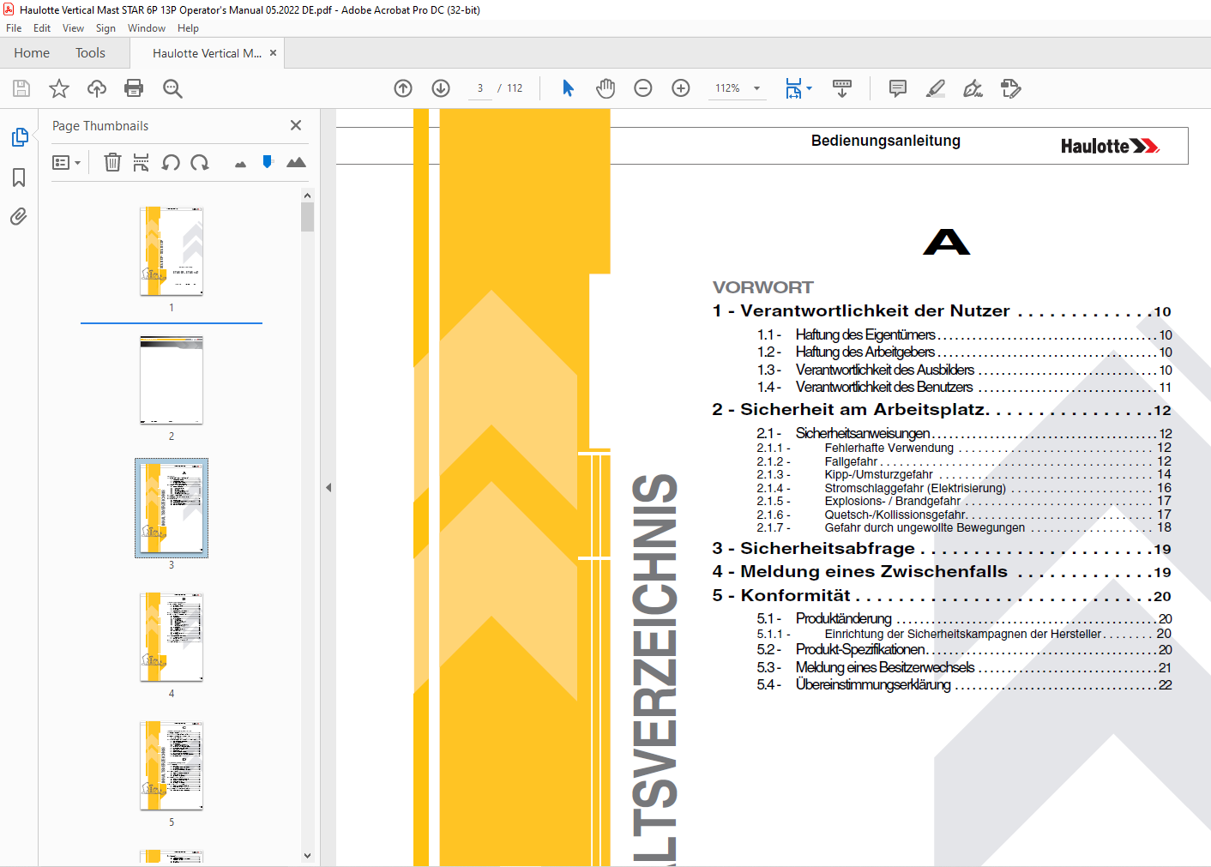Select page 1 thumbnail
This screenshot has height=867, width=1211.
click(x=172, y=251)
